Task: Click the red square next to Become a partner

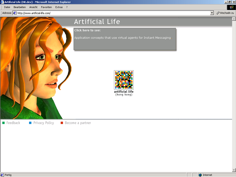Action: coord(62,123)
